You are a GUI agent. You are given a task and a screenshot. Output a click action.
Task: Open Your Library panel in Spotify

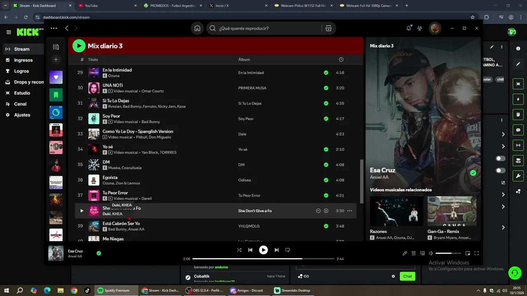point(56,47)
